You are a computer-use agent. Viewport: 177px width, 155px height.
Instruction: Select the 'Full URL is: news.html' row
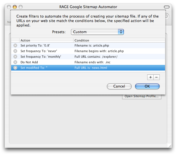pos(88,68)
